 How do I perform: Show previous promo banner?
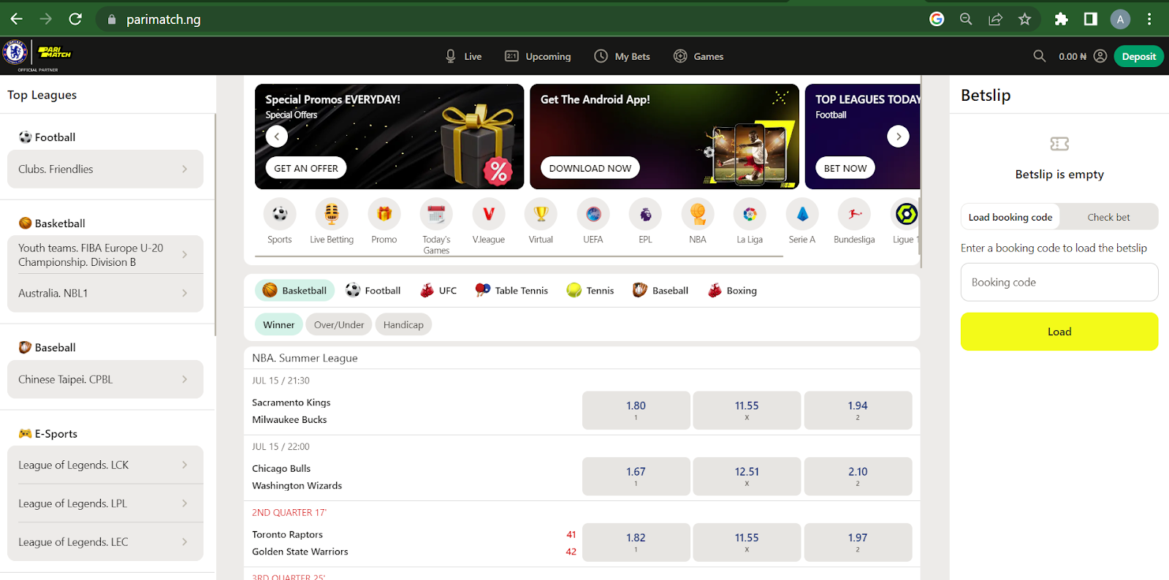276,137
